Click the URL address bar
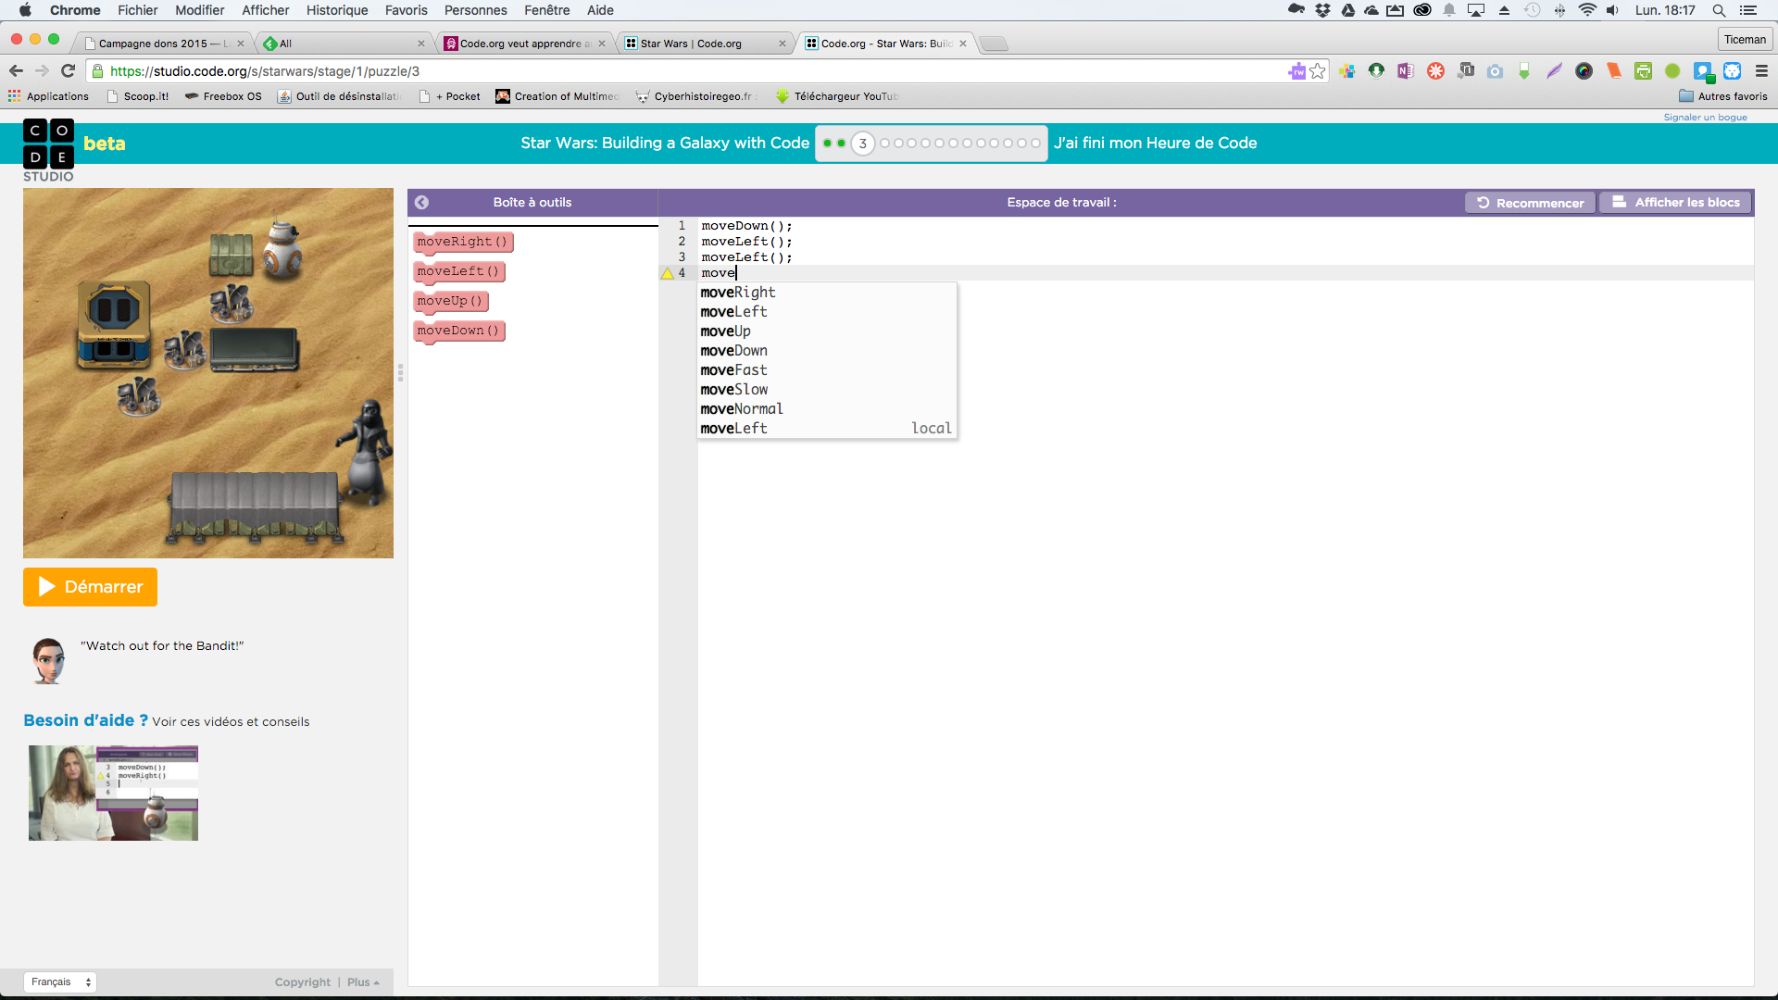 [x=695, y=71]
